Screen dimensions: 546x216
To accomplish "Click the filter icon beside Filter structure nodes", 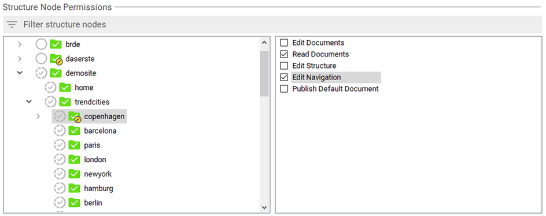I will coord(12,25).
